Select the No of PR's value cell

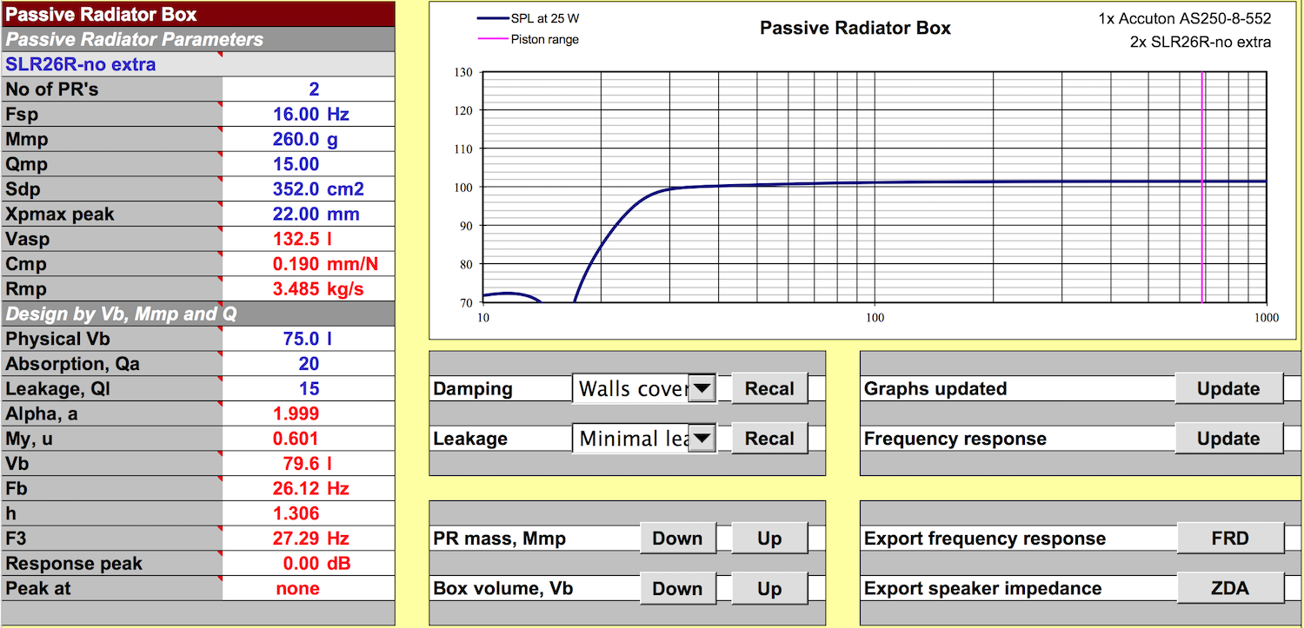point(309,89)
